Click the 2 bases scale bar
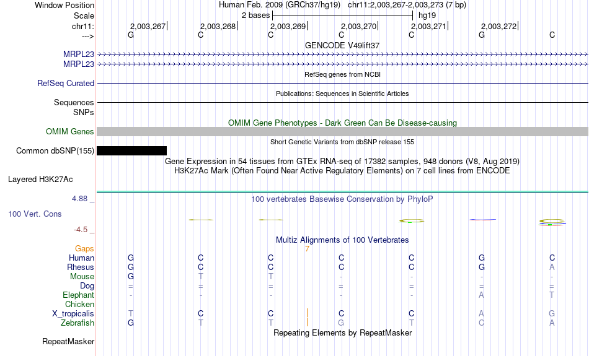This screenshot has height=356, width=589. coord(343,15)
